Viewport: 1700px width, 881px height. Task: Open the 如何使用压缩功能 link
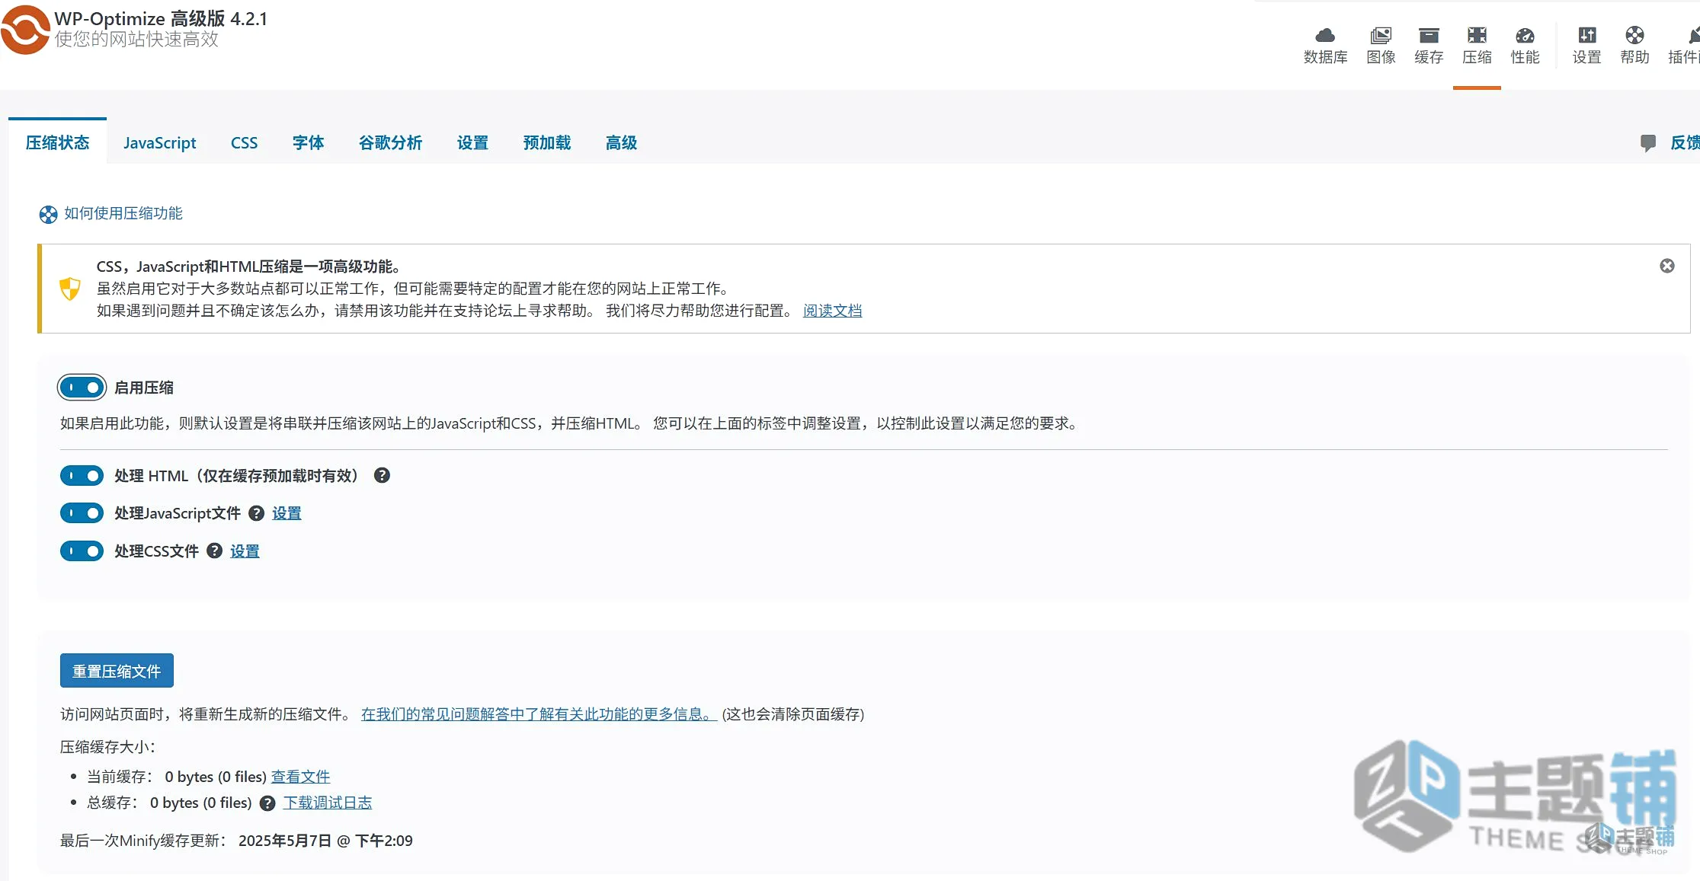(123, 213)
